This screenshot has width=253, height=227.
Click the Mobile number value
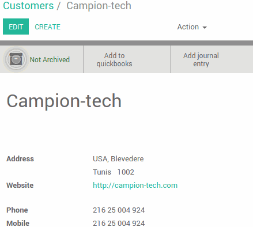(x=119, y=224)
